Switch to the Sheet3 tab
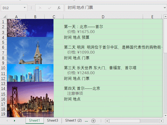 (x=52, y=120)
